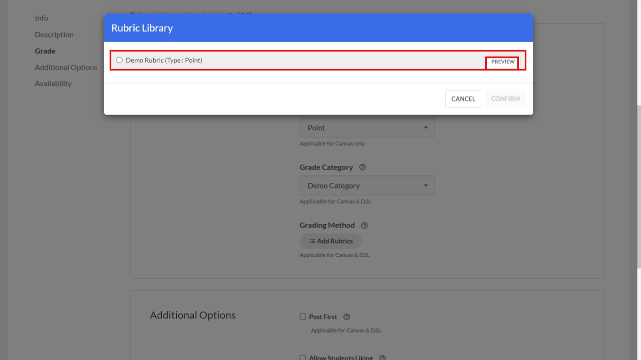Select the Demo Rubric radio button

point(119,60)
